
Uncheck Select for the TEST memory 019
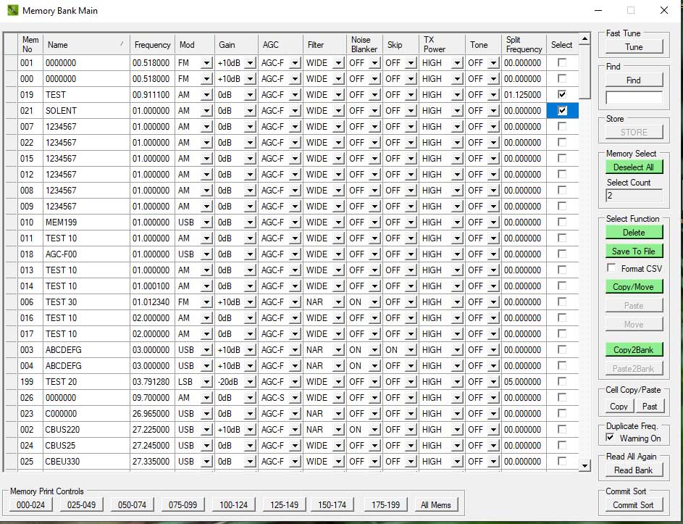click(561, 94)
